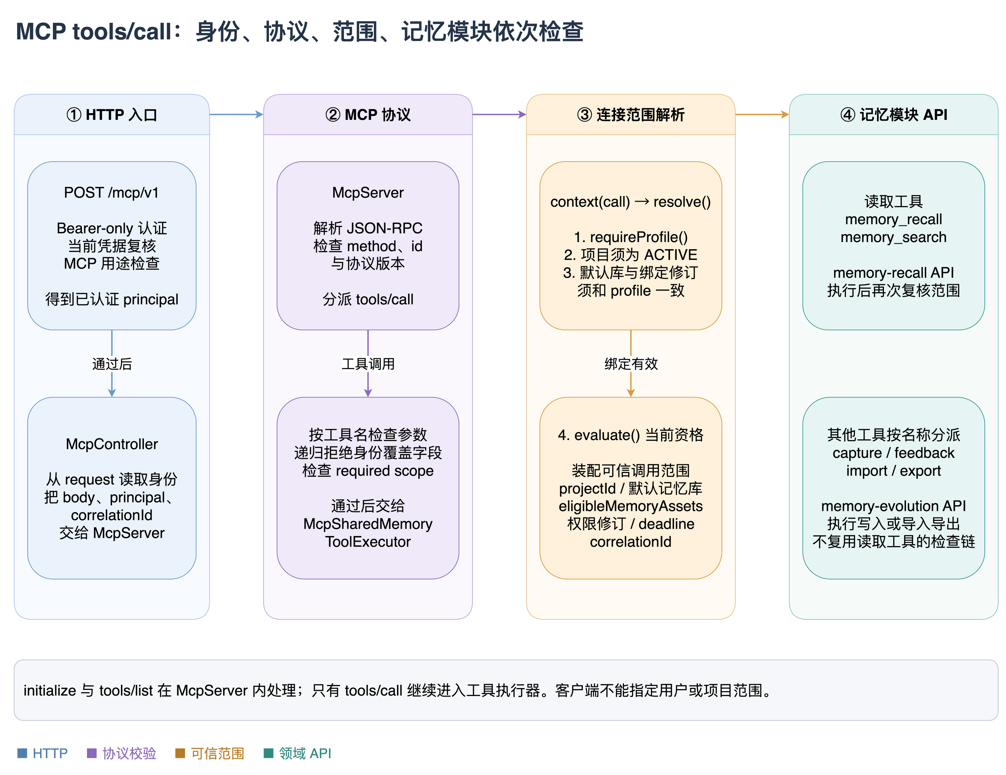Click the '绑定有效' arrow label
Image resolution: width=1006 pixels, height=775 pixels.
pyautogui.click(x=631, y=364)
